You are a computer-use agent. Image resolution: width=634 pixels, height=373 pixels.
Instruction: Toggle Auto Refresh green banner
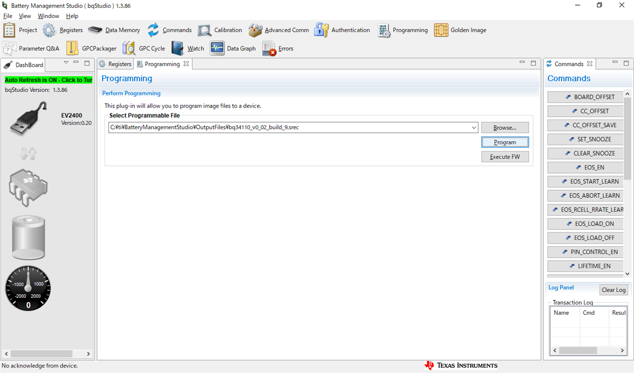click(x=48, y=80)
